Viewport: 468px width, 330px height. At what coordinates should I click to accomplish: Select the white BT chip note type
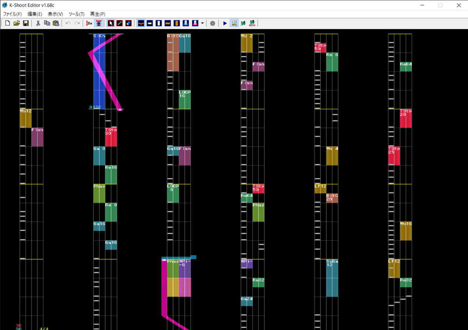coord(150,23)
